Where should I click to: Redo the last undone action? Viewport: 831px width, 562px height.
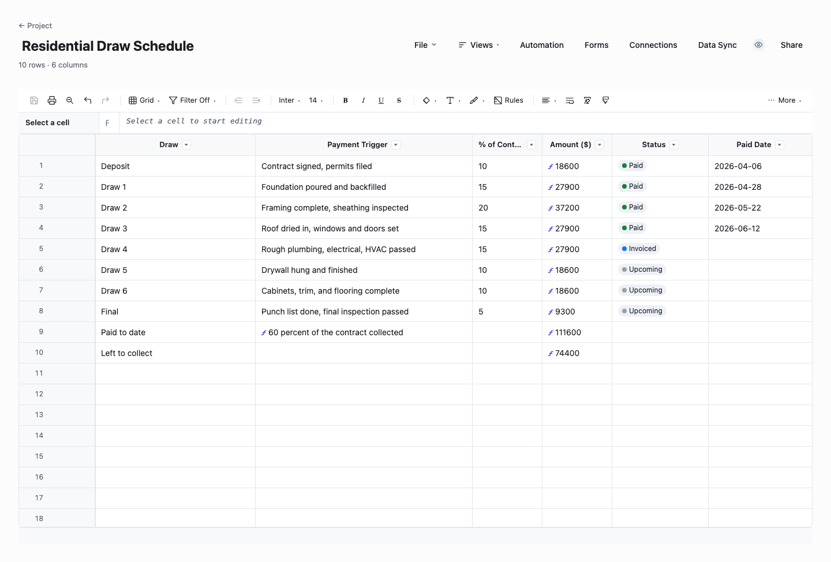point(106,100)
